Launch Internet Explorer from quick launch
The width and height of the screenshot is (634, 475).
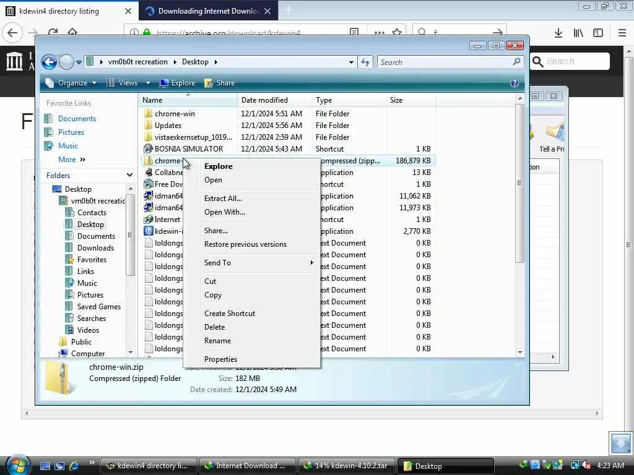point(74,466)
